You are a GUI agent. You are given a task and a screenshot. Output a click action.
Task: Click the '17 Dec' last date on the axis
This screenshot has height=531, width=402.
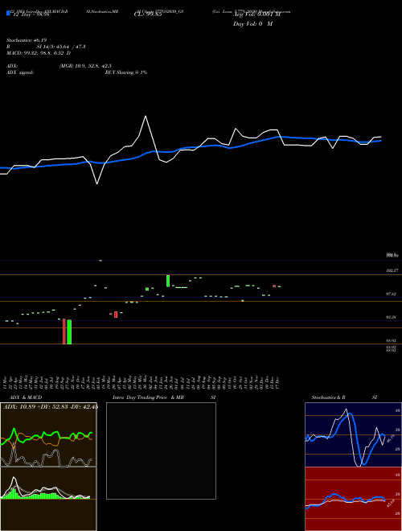[277, 383]
